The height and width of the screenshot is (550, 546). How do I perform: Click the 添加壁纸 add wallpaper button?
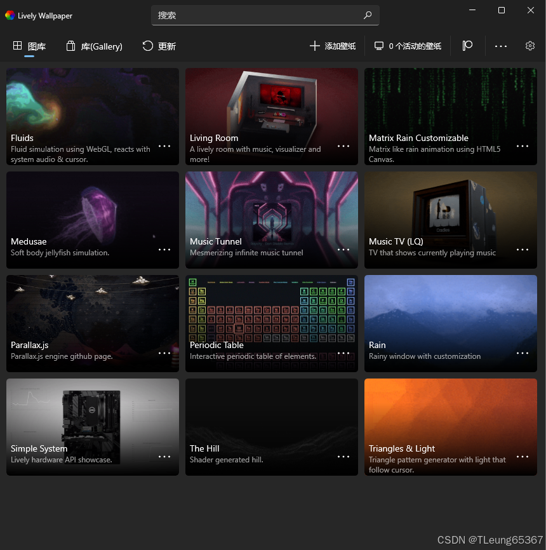[x=333, y=46]
